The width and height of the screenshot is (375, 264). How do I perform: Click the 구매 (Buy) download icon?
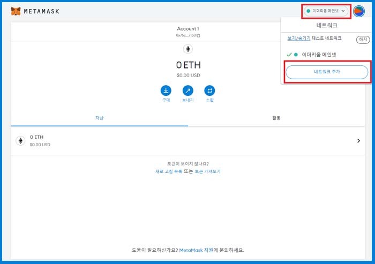(166, 90)
